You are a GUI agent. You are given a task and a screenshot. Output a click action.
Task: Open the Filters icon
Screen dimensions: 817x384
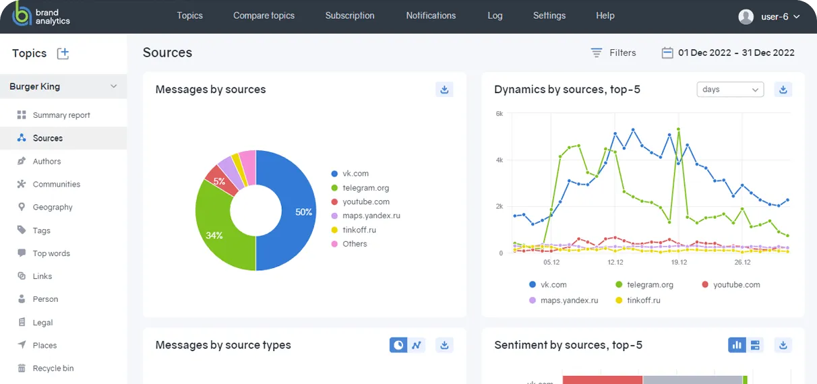pyautogui.click(x=597, y=53)
